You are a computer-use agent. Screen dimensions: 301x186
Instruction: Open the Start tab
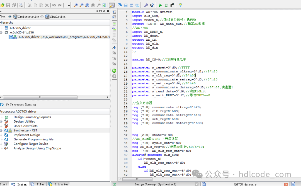click(x=4, y=184)
